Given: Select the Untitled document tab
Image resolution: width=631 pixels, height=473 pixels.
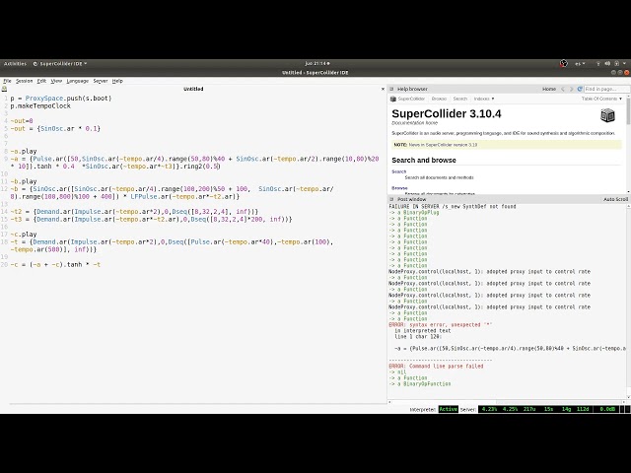Looking at the screenshot, I should (x=193, y=89).
